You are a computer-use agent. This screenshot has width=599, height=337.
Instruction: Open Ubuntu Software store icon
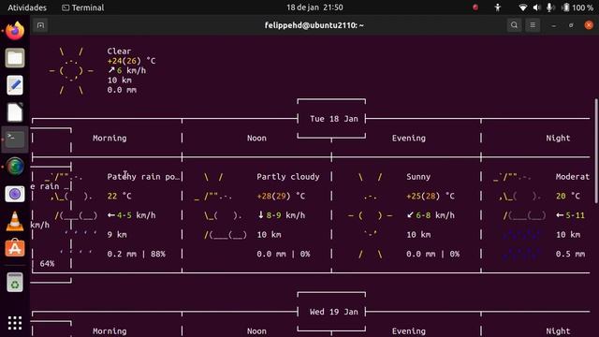click(15, 248)
